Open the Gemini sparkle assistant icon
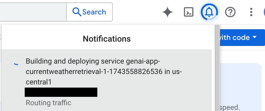265x111 pixels. click(167, 12)
